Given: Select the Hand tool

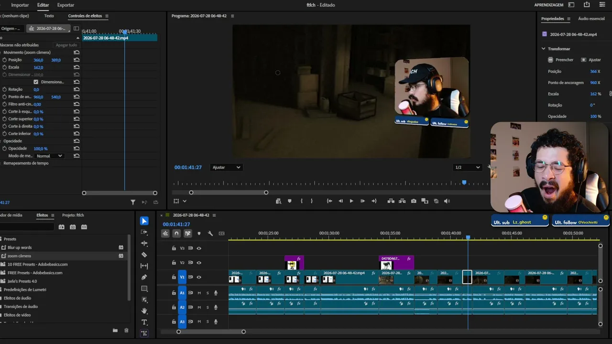Looking at the screenshot, I should [x=144, y=311].
